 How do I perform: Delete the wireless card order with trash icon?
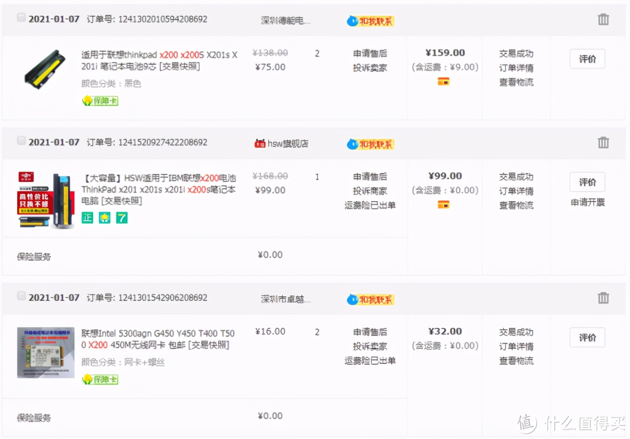603,298
